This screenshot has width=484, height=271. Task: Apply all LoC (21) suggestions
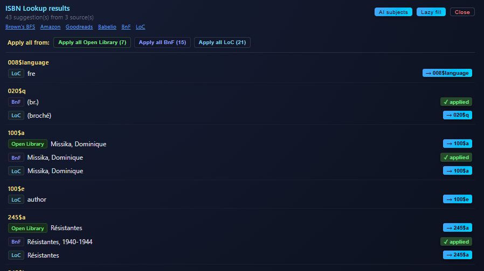tap(222, 42)
